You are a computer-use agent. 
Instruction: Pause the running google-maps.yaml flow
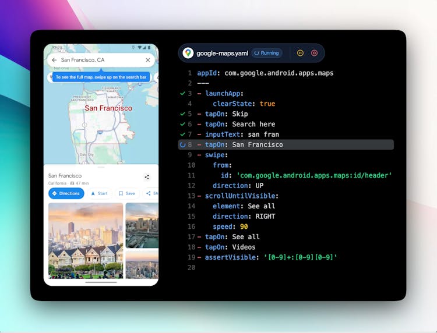pyautogui.click(x=301, y=53)
